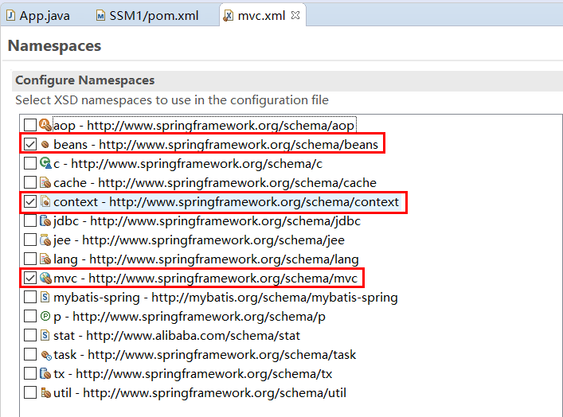Click the Namespaces page heading
563x417 pixels.
click(x=55, y=46)
